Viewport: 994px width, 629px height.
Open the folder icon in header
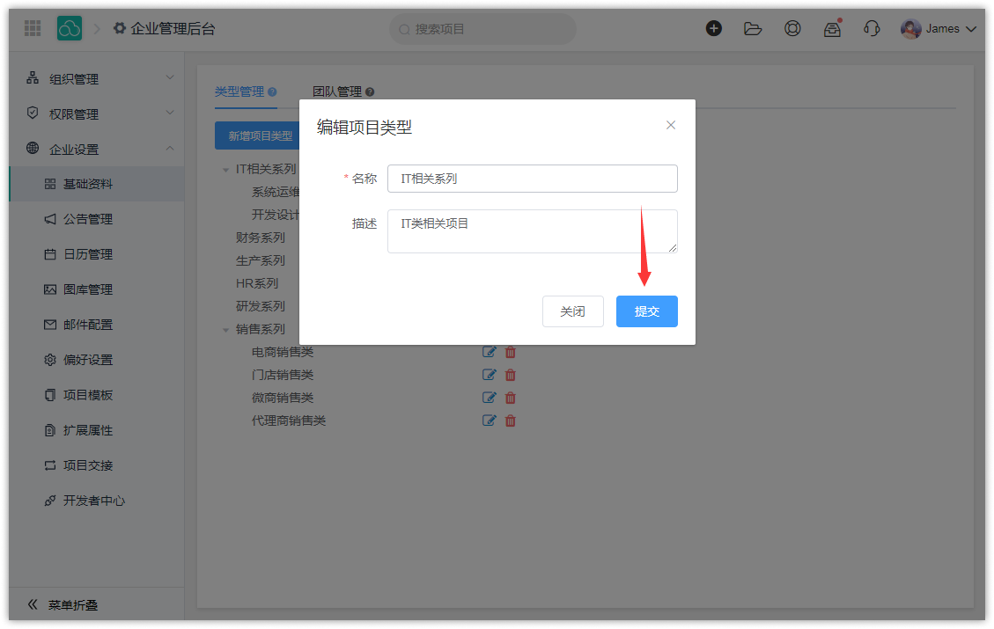coord(753,28)
